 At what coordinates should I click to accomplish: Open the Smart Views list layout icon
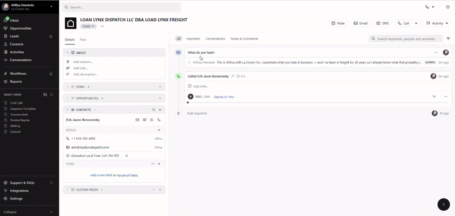(x=45, y=95)
